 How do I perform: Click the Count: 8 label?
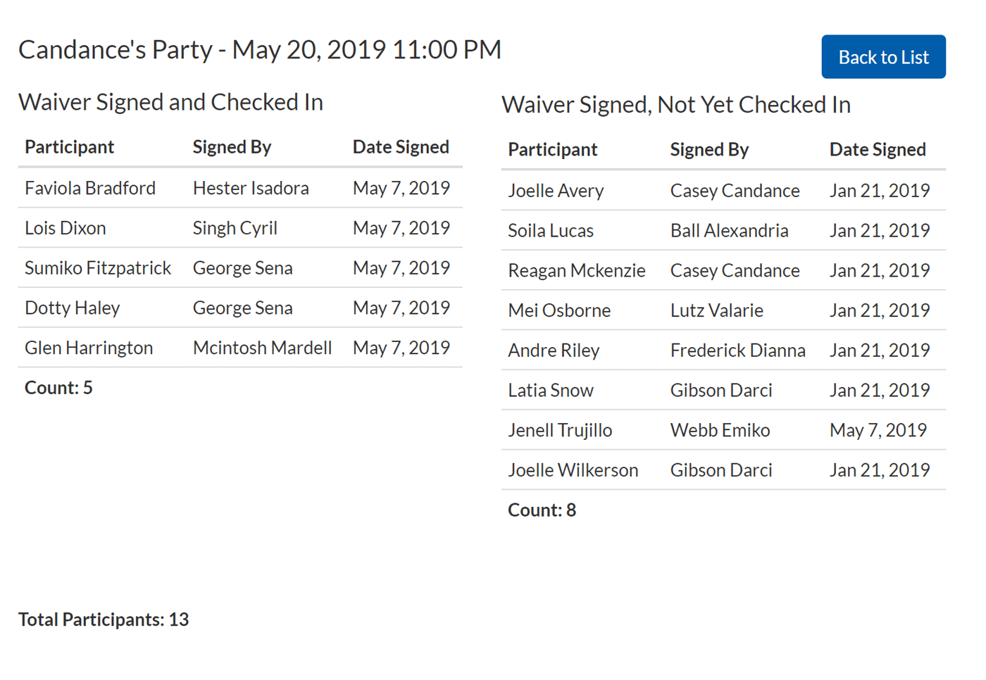[542, 510]
